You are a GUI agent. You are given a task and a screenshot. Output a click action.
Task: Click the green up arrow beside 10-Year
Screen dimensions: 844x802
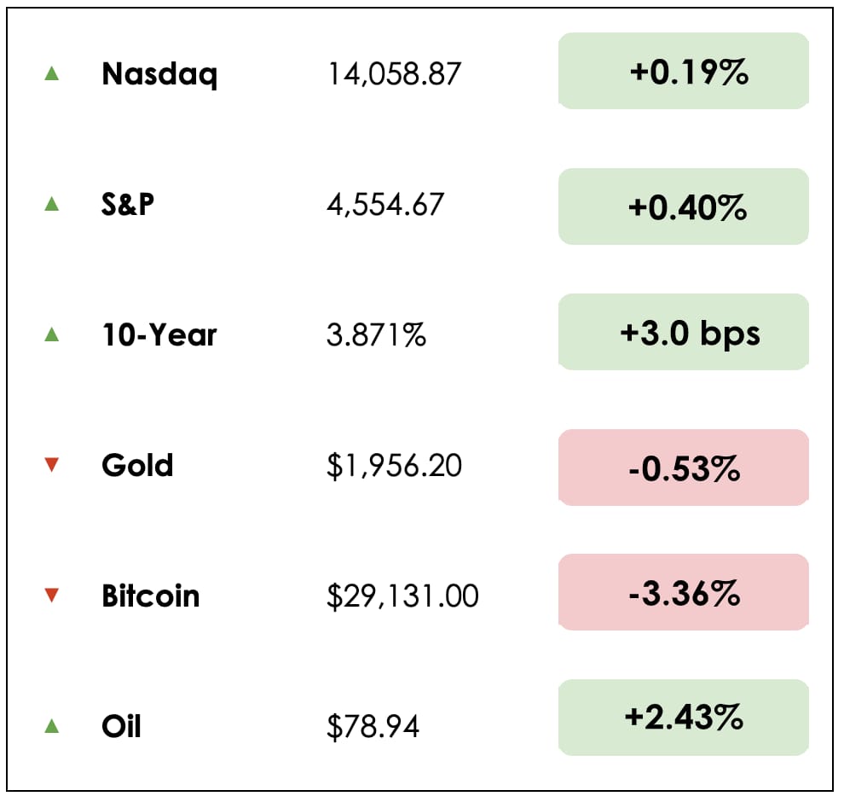tap(51, 335)
